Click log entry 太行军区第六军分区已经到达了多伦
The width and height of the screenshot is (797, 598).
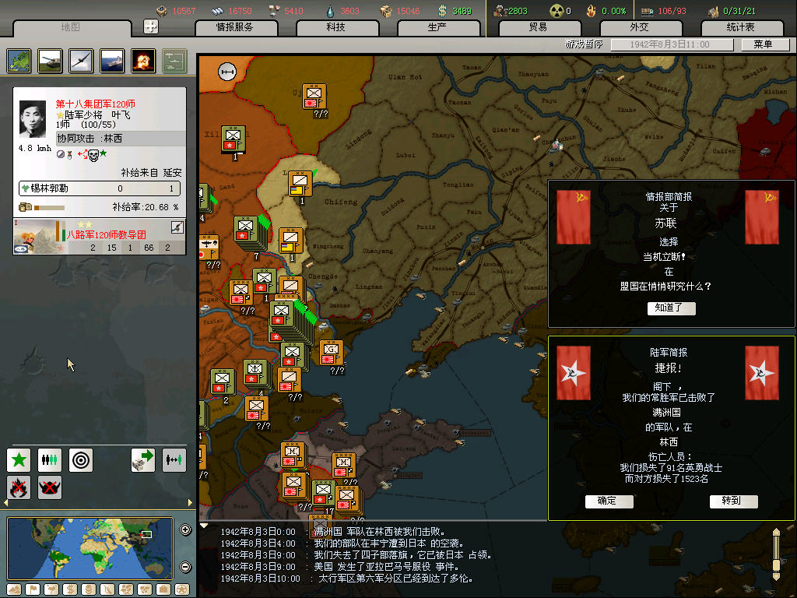click(395, 579)
